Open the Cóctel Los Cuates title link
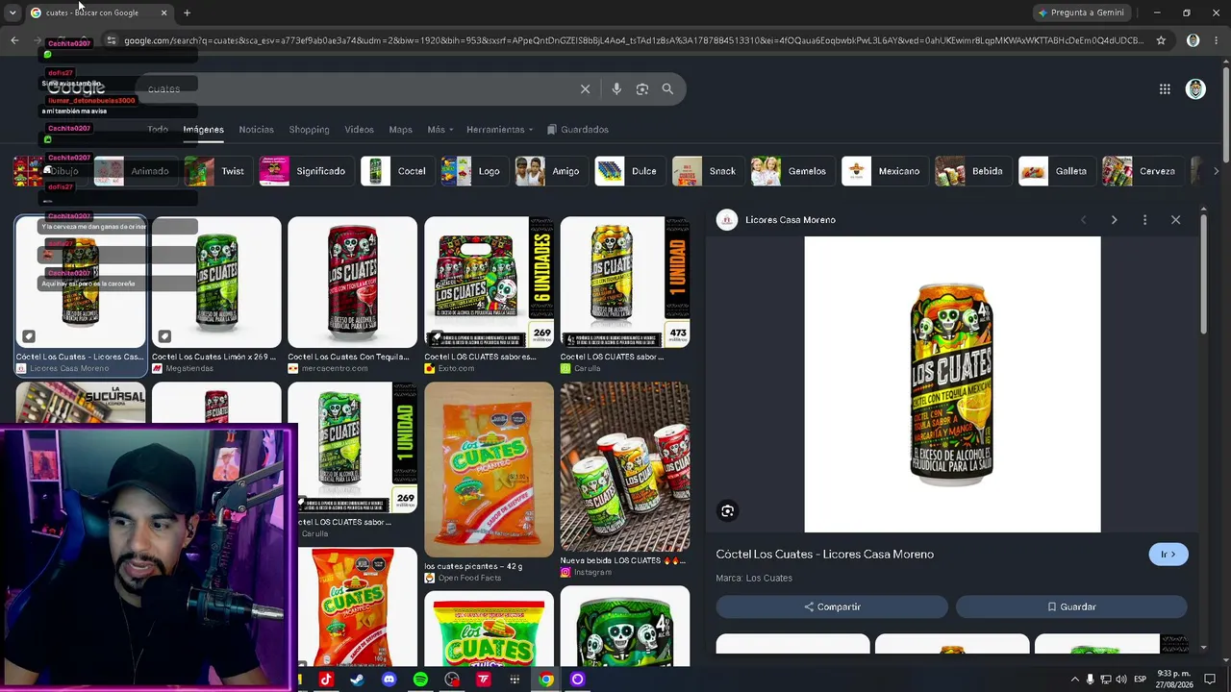The image size is (1231, 692). [x=824, y=555]
